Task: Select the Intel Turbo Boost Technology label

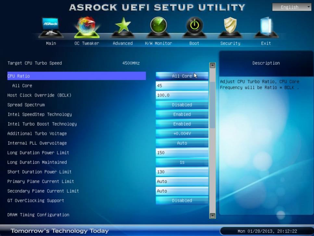Action: [42, 124]
